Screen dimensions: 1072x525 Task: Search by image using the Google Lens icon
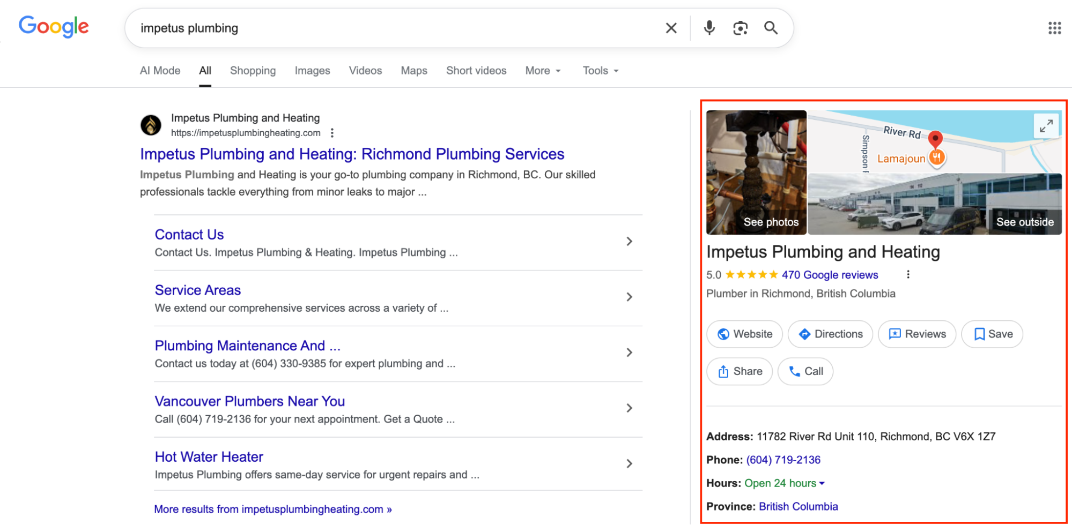click(x=741, y=28)
